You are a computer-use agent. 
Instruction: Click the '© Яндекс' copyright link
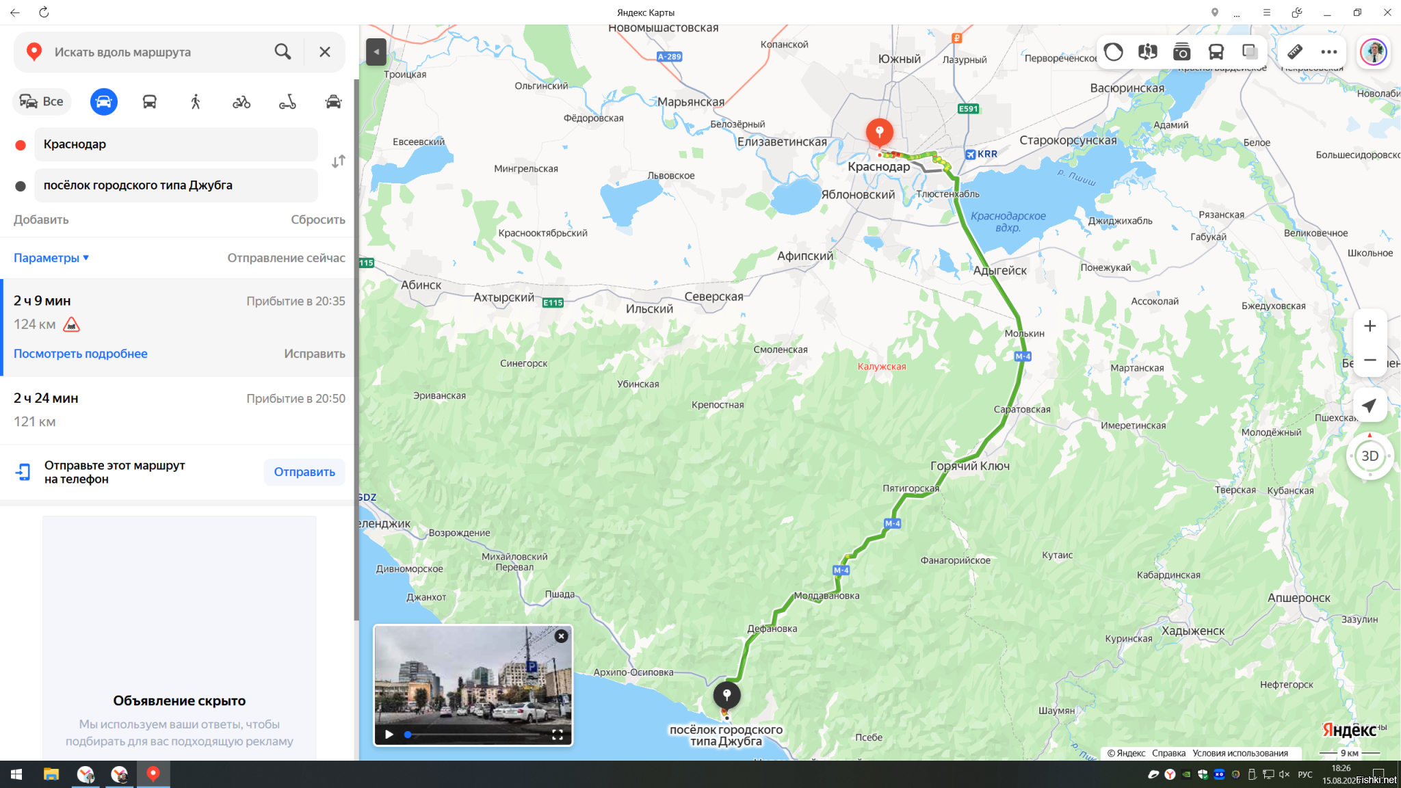coord(1126,753)
